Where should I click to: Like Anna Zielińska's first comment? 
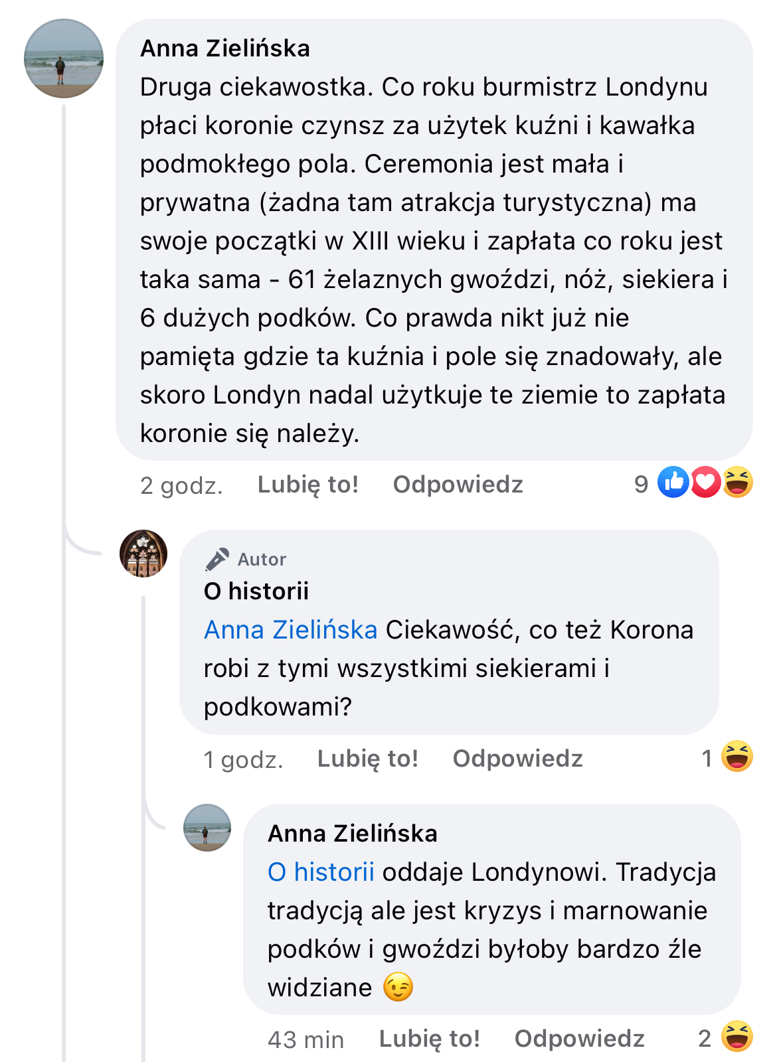point(307,485)
